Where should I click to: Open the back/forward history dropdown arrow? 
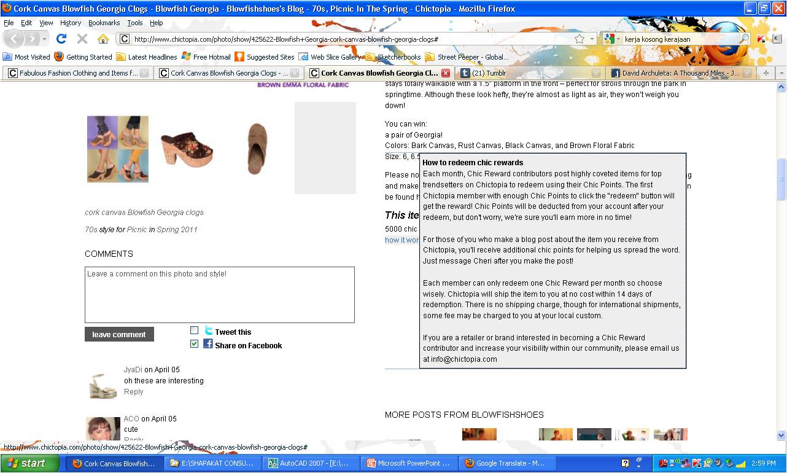click(x=45, y=39)
